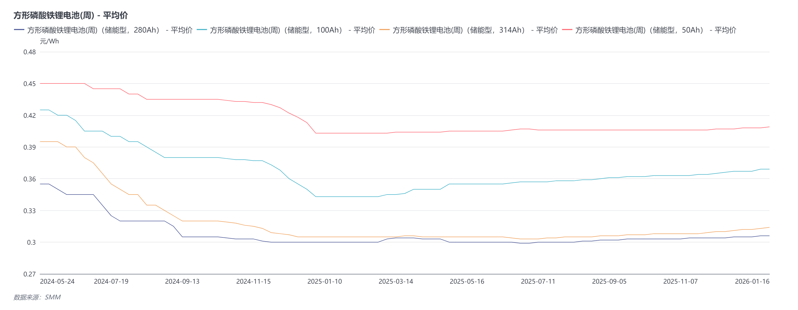This screenshot has height=310, width=798.
Task: Click the red 50Ah legend line swatch
Action: tap(567, 30)
